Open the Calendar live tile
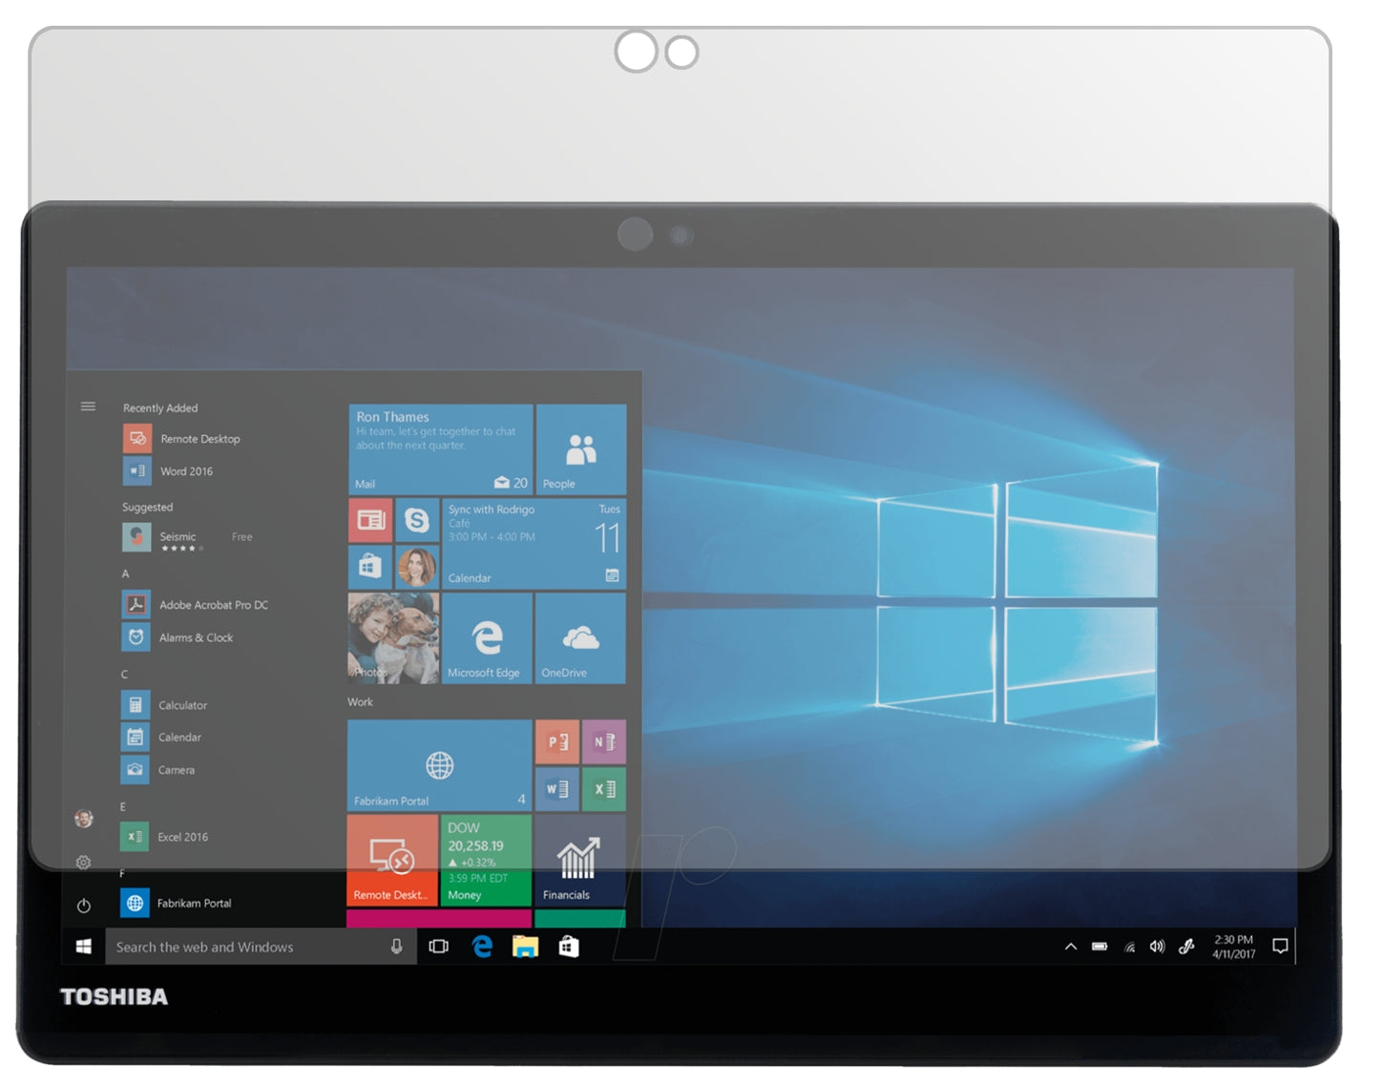1382x1085 pixels. (x=534, y=544)
